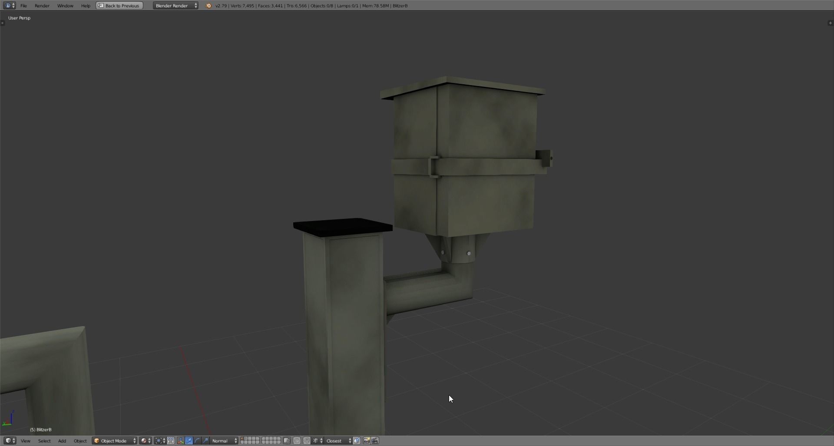Click the Verts:7,495 statistic

coord(242,6)
